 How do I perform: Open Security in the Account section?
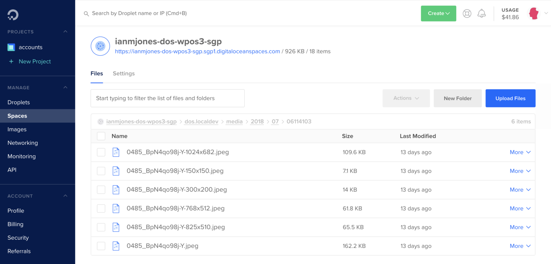[18, 238]
